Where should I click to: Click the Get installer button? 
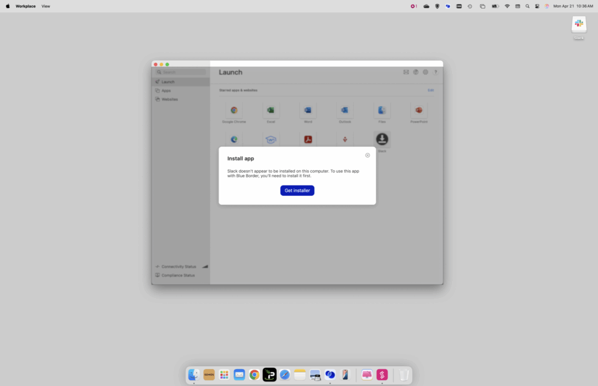tap(297, 191)
